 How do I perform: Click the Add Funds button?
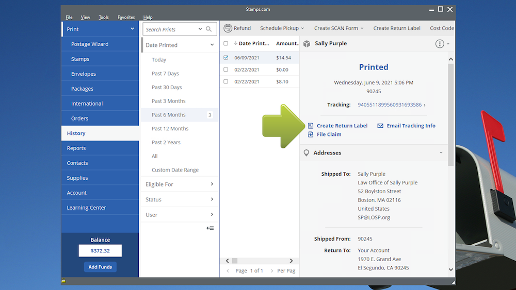100,267
